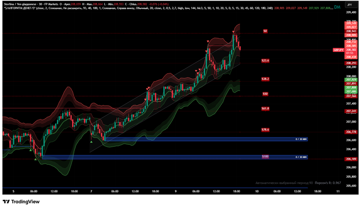Click the 208,943 price tag on the axis
Screen dimensions: 361x207
point(351,31)
